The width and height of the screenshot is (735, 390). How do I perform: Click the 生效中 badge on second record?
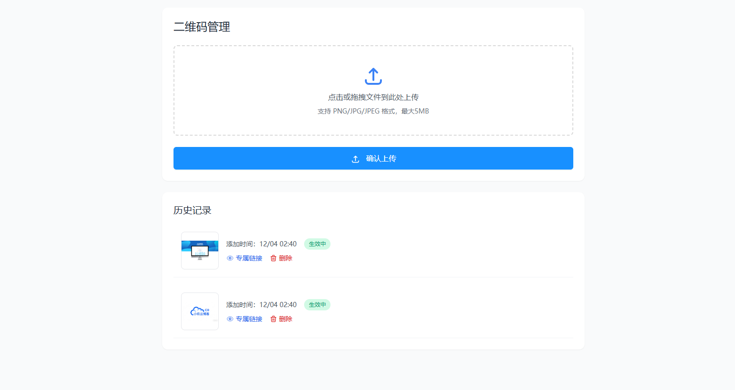[317, 305]
